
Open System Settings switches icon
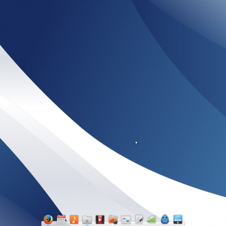pos(126,220)
